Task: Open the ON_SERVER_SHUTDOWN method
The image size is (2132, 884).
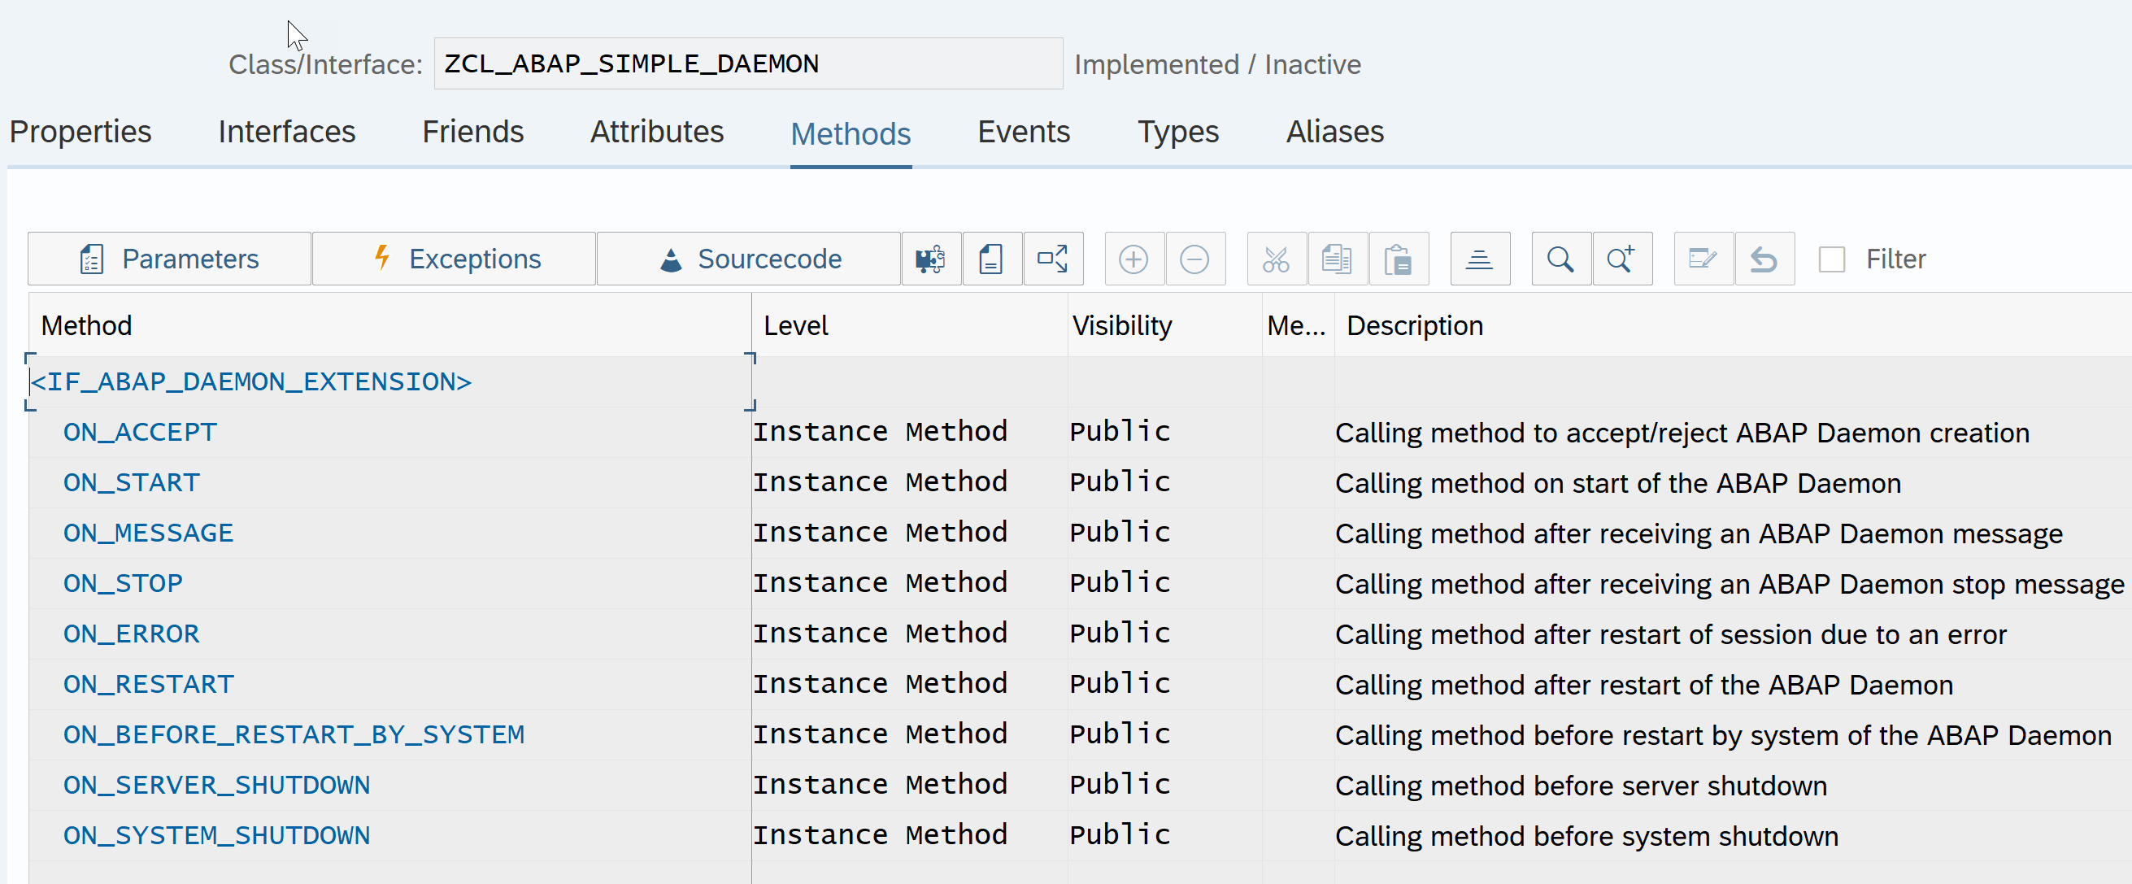Action: [x=216, y=786]
